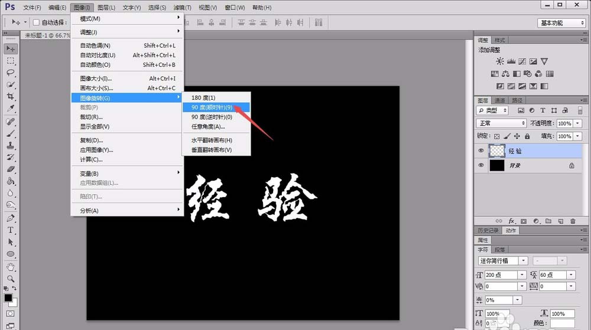The height and width of the screenshot is (330, 591).
Task: Hide the 经验 layer eye icon
Action: (x=481, y=151)
